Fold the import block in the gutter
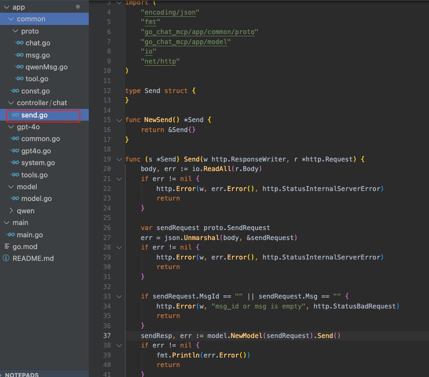429x377 pixels. 119,3
